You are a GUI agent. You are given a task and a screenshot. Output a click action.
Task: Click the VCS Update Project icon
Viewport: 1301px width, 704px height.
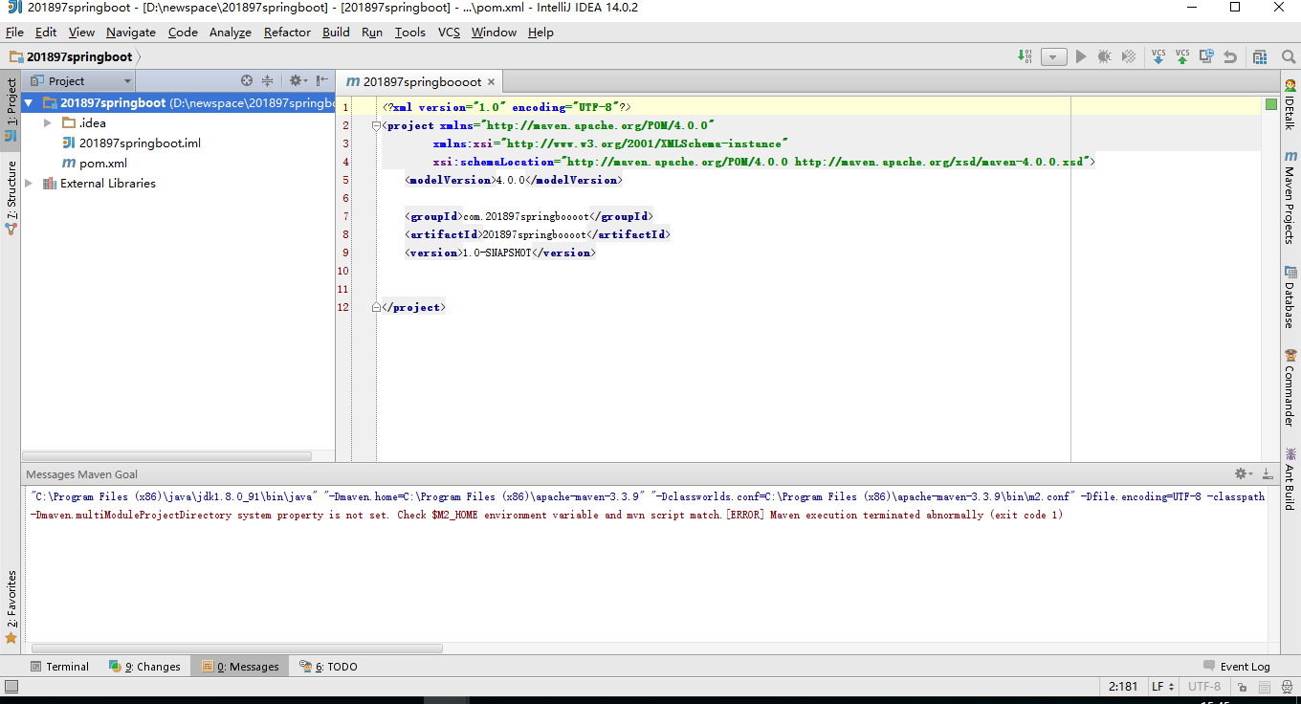point(1158,56)
